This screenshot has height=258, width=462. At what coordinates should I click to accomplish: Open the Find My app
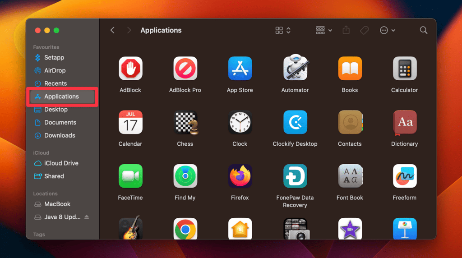185,176
